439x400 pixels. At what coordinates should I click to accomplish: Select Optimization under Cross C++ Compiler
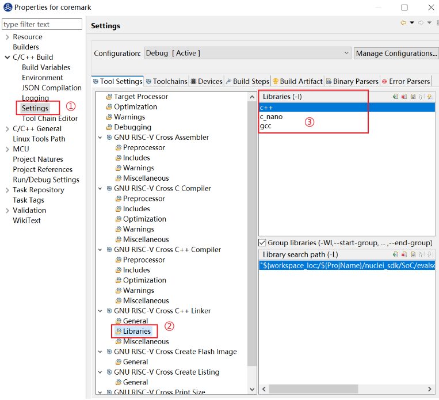coord(144,280)
